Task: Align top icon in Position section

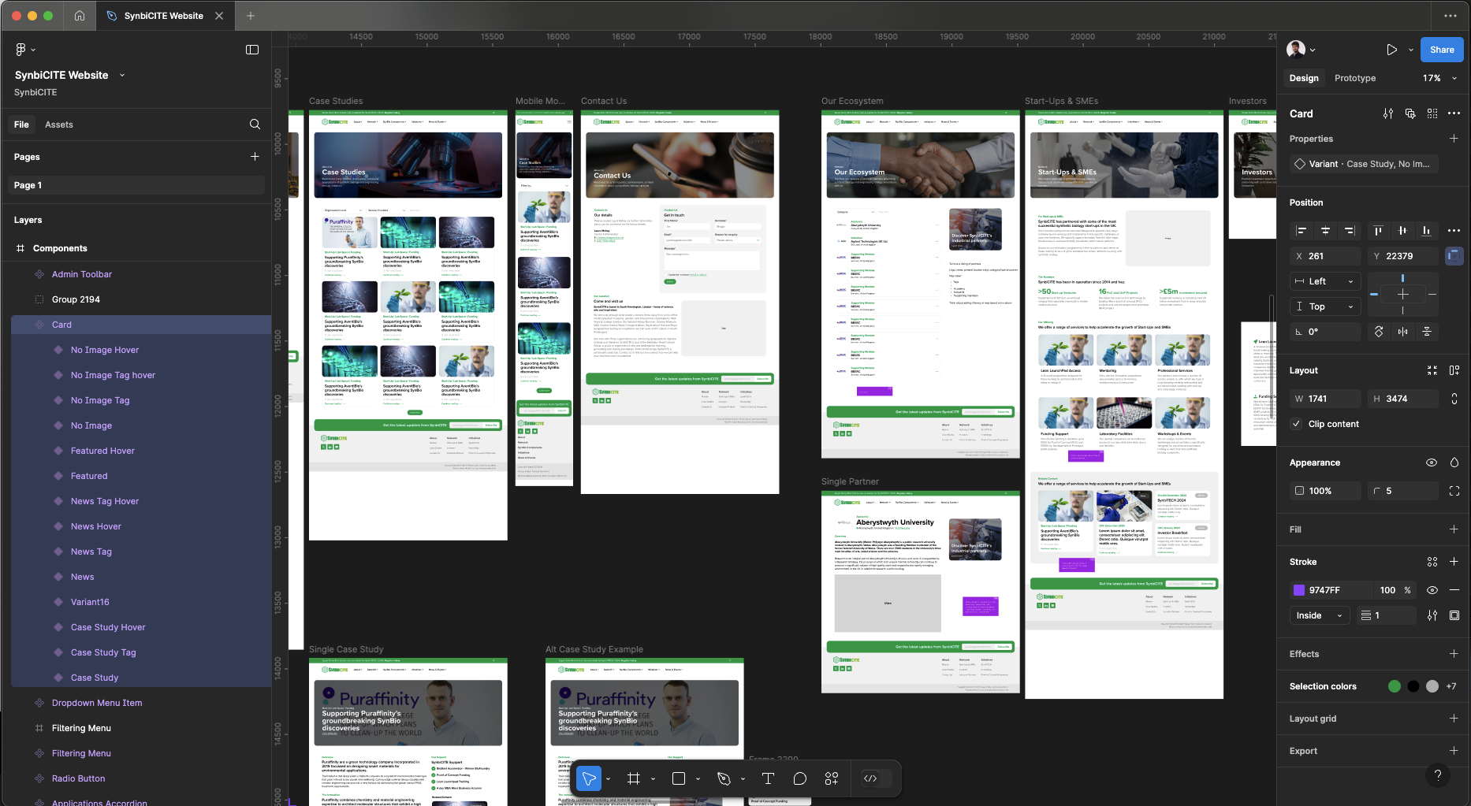Action: tap(1378, 231)
